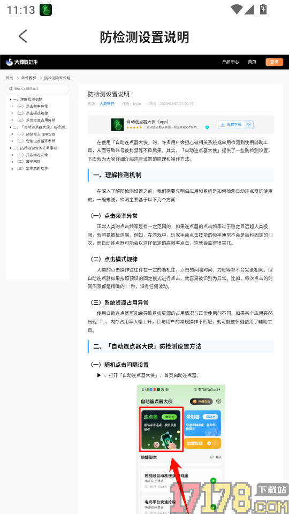Viewport: 289px width, 514px height.
Task: Click the battery charging icon in the status bar
Action: tap(263, 9)
